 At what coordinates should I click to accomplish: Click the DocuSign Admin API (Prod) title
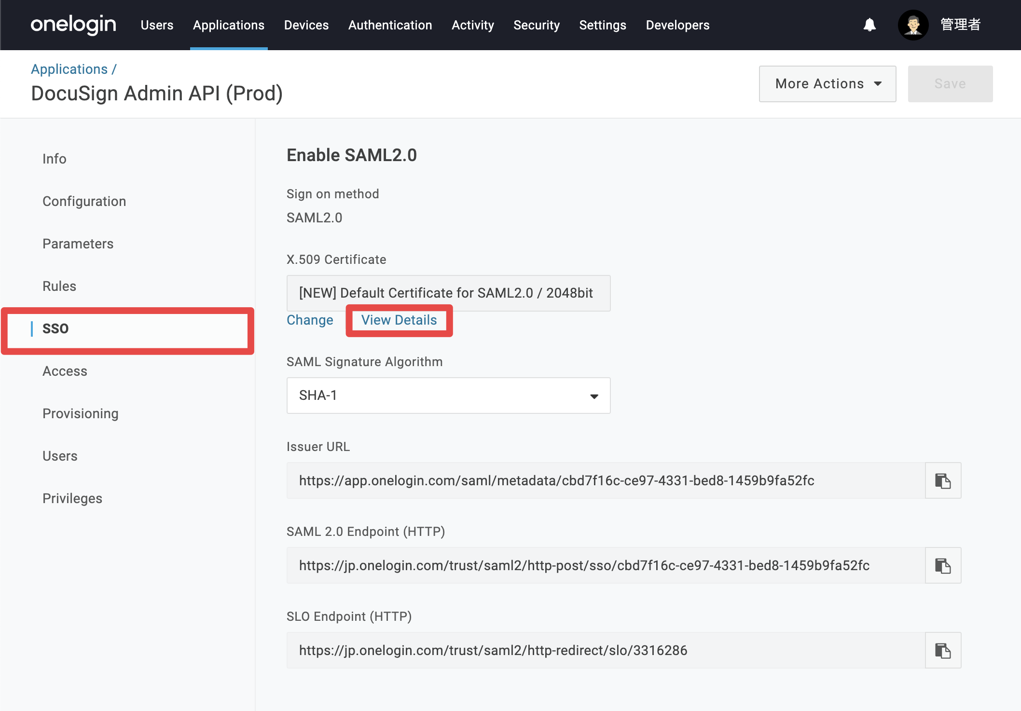[x=157, y=94]
